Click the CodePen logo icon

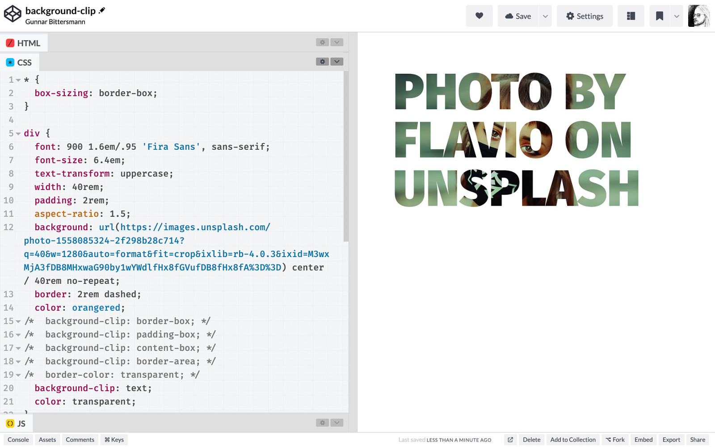click(13, 14)
